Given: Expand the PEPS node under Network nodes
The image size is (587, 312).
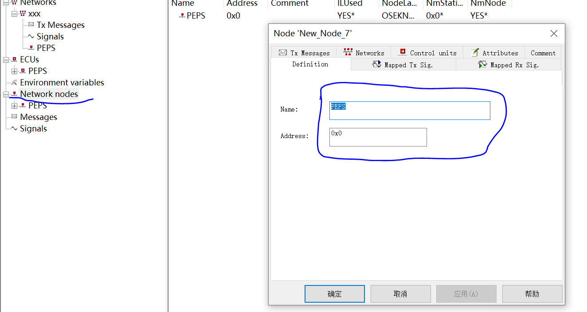Looking at the screenshot, I should (x=14, y=105).
